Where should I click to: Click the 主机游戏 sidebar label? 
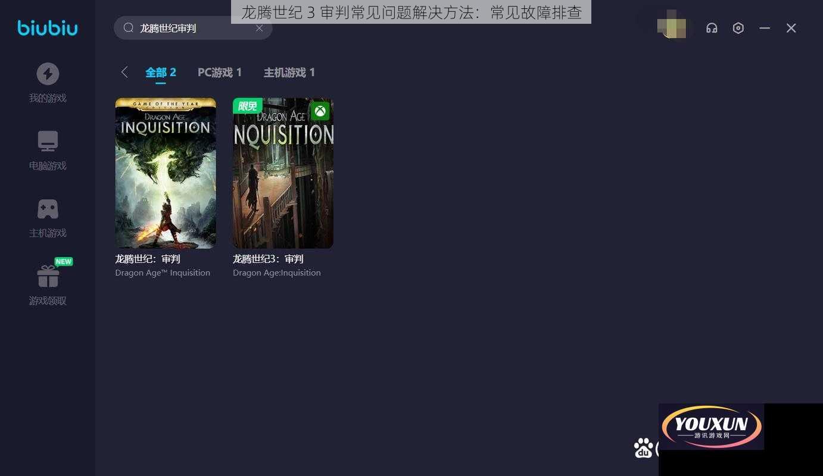tap(48, 233)
